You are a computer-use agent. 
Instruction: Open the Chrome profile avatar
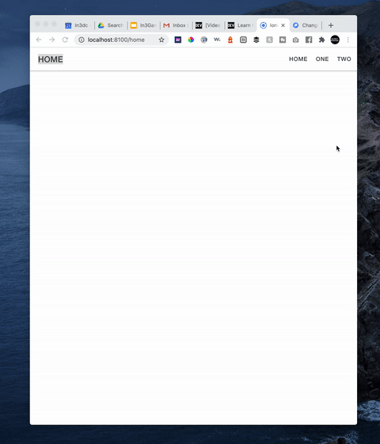click(x=335, y=40)
